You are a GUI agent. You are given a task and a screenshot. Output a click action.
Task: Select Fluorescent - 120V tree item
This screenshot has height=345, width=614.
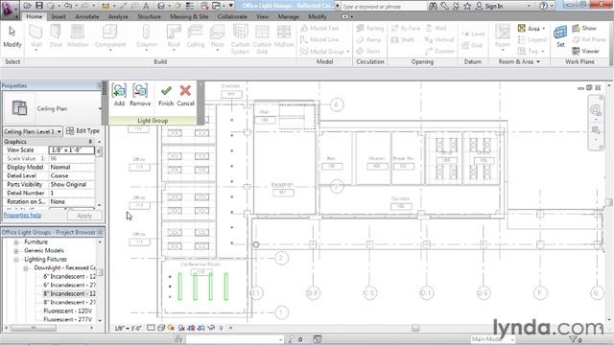pyautogui.click(x=68, y=310)
